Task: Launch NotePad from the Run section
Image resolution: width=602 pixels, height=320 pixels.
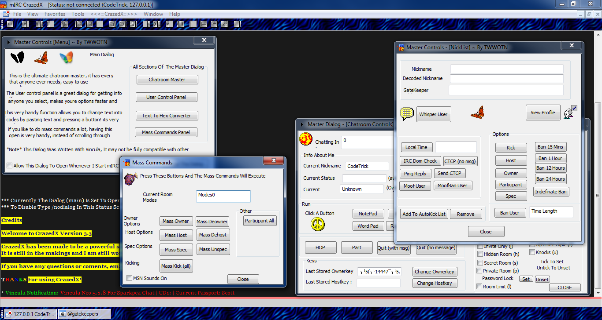Action: [368, 214]
